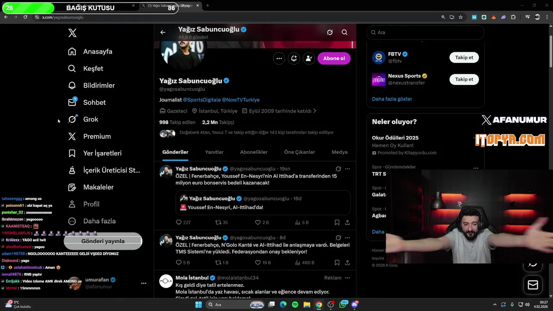This screenshot has height=311, width=553.
Task: Switch to Medya tab
Action: point(340,152)
